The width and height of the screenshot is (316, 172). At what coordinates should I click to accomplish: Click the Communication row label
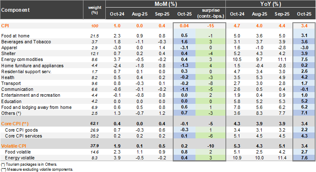click(17, 90)
